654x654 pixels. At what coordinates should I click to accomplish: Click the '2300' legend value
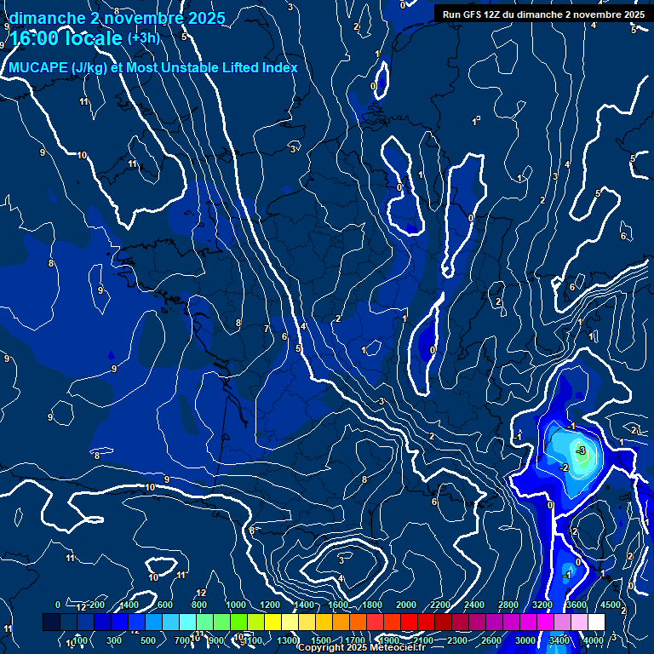457,640
